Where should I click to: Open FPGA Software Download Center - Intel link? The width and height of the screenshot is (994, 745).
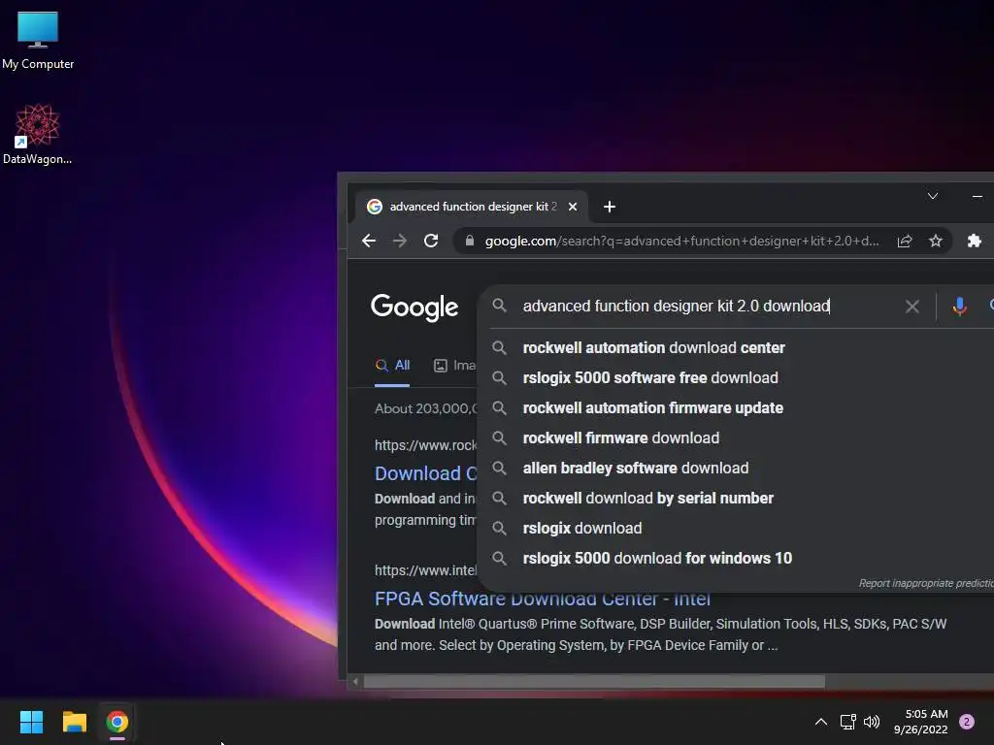point(542,599)
